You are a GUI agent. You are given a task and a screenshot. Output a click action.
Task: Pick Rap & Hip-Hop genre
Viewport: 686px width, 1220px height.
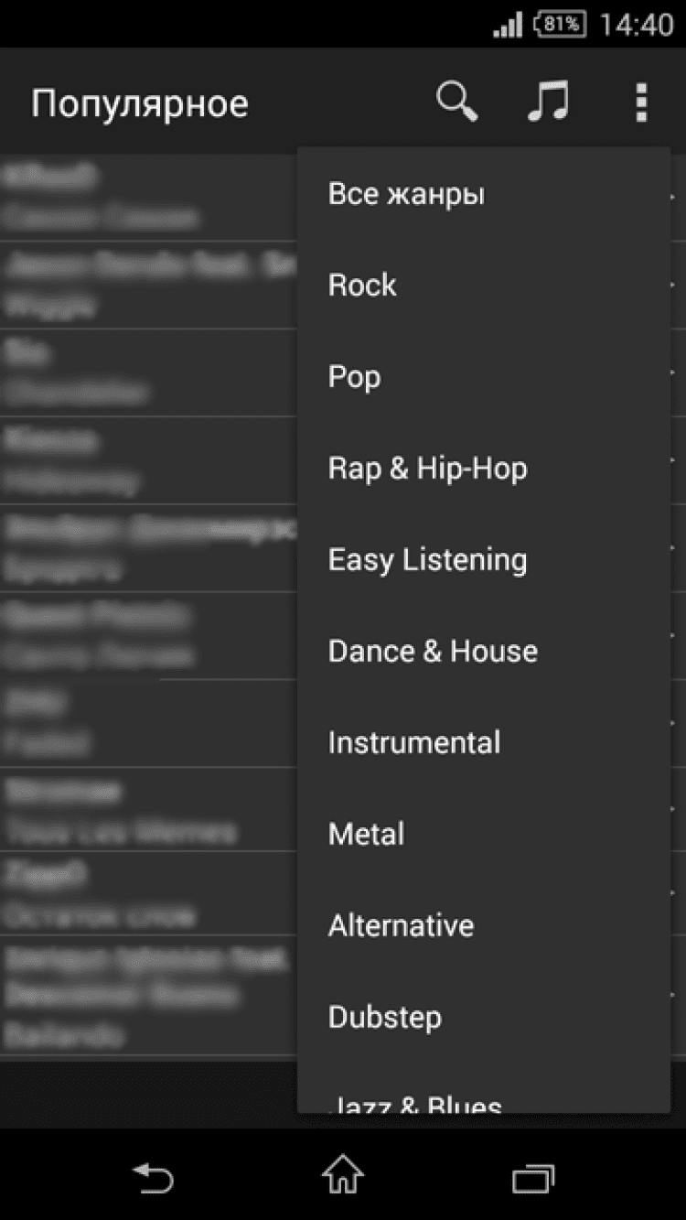click(428, 469)
